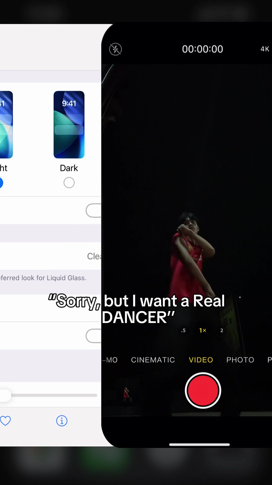This screenshot has height=485, width=272.
Task: Tap the recording timer 00:00:00
Action: 202,49
